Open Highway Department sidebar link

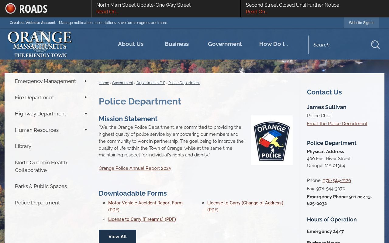[40, 114]
